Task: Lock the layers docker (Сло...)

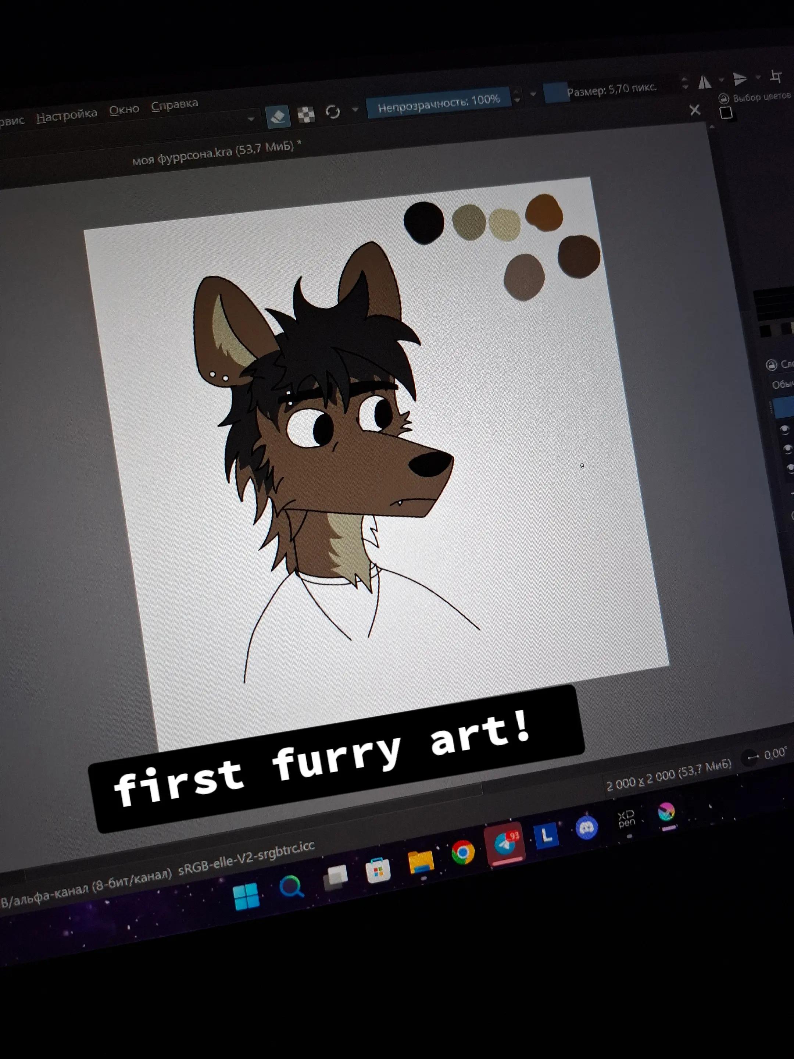Action: point(772,365)
